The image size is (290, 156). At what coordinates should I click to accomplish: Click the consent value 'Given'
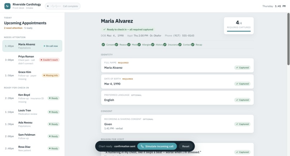coord(108,124)
